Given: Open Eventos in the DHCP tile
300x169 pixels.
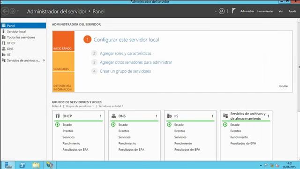Looking at the screenshot, I should (x=68, y=131).
